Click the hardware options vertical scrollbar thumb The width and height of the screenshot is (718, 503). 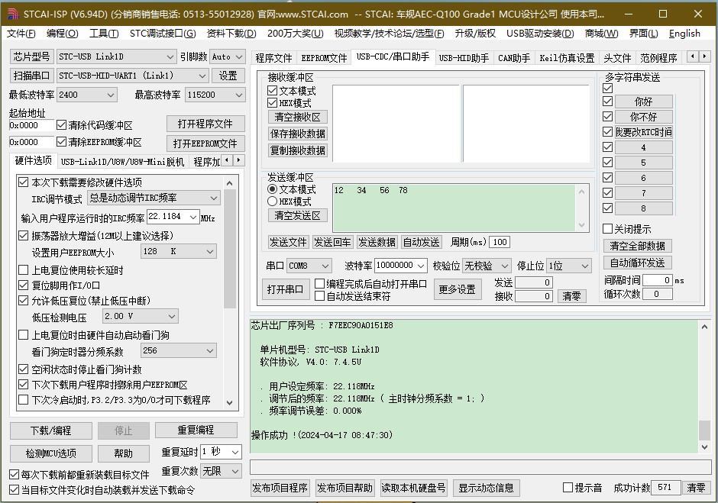coord(230,250)
